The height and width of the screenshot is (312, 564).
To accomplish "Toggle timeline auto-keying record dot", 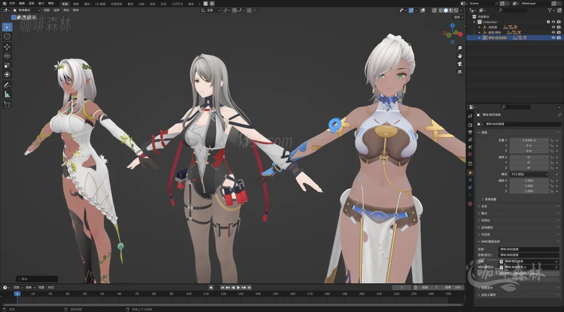I will (x=211, y=288).
